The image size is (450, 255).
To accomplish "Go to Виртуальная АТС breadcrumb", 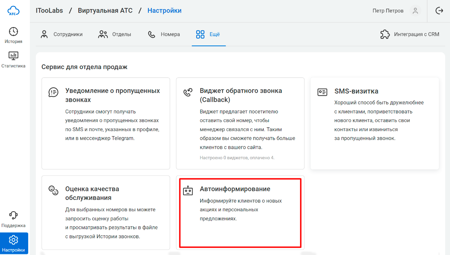I will (105, 11).
